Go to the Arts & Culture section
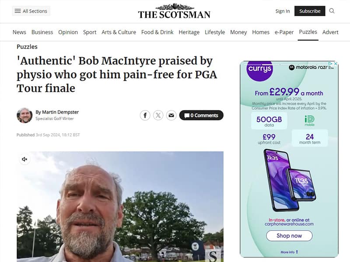The image size is (350, 262). click(119, 32)
